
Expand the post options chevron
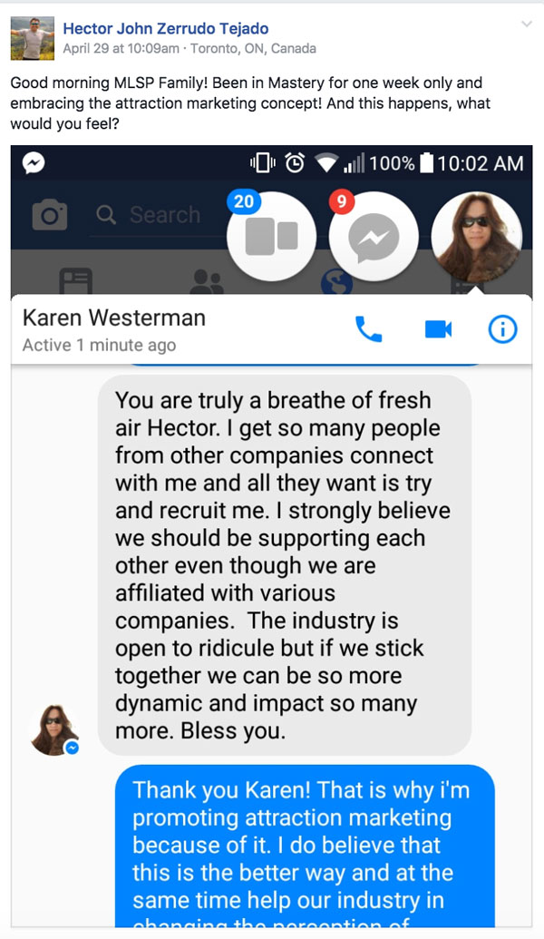click(x=527, y=24)
